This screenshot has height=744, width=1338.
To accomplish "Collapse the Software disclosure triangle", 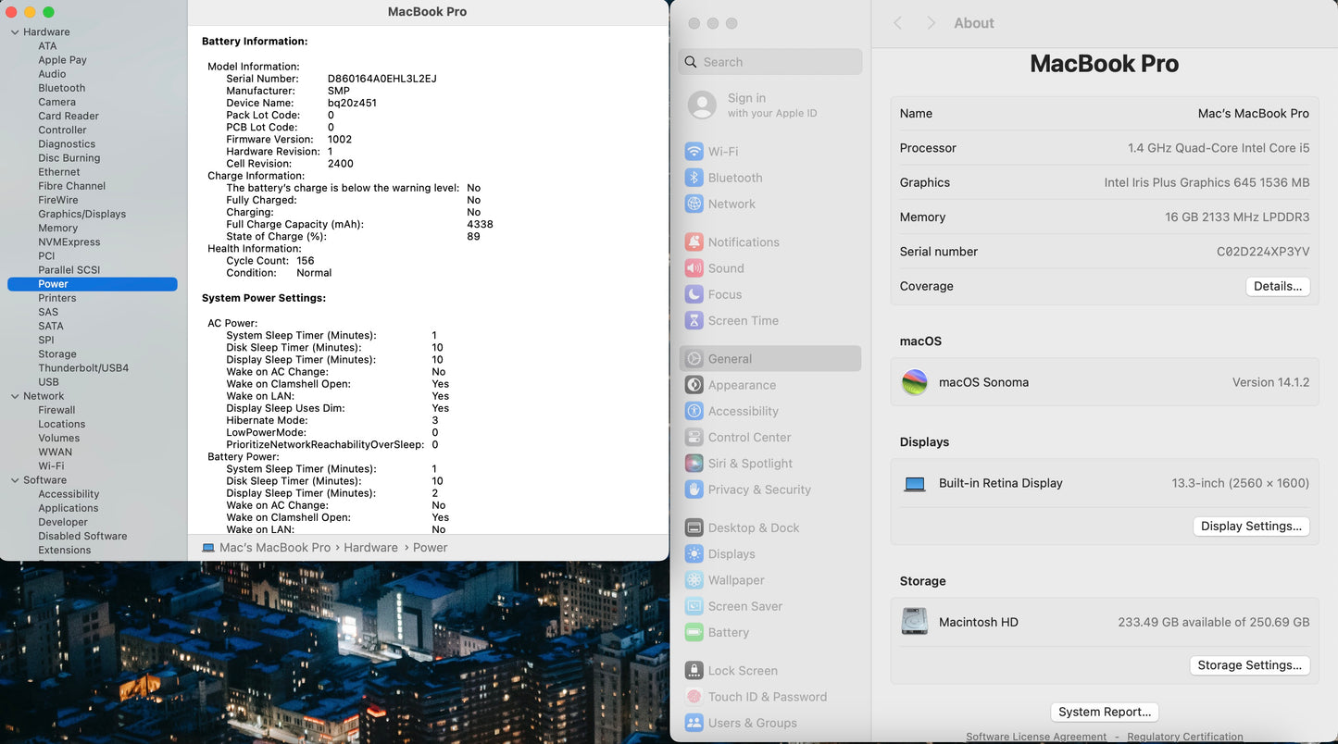I will pos(15,480).
